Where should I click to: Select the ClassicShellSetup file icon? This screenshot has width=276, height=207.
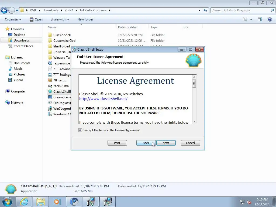point(50,91)
